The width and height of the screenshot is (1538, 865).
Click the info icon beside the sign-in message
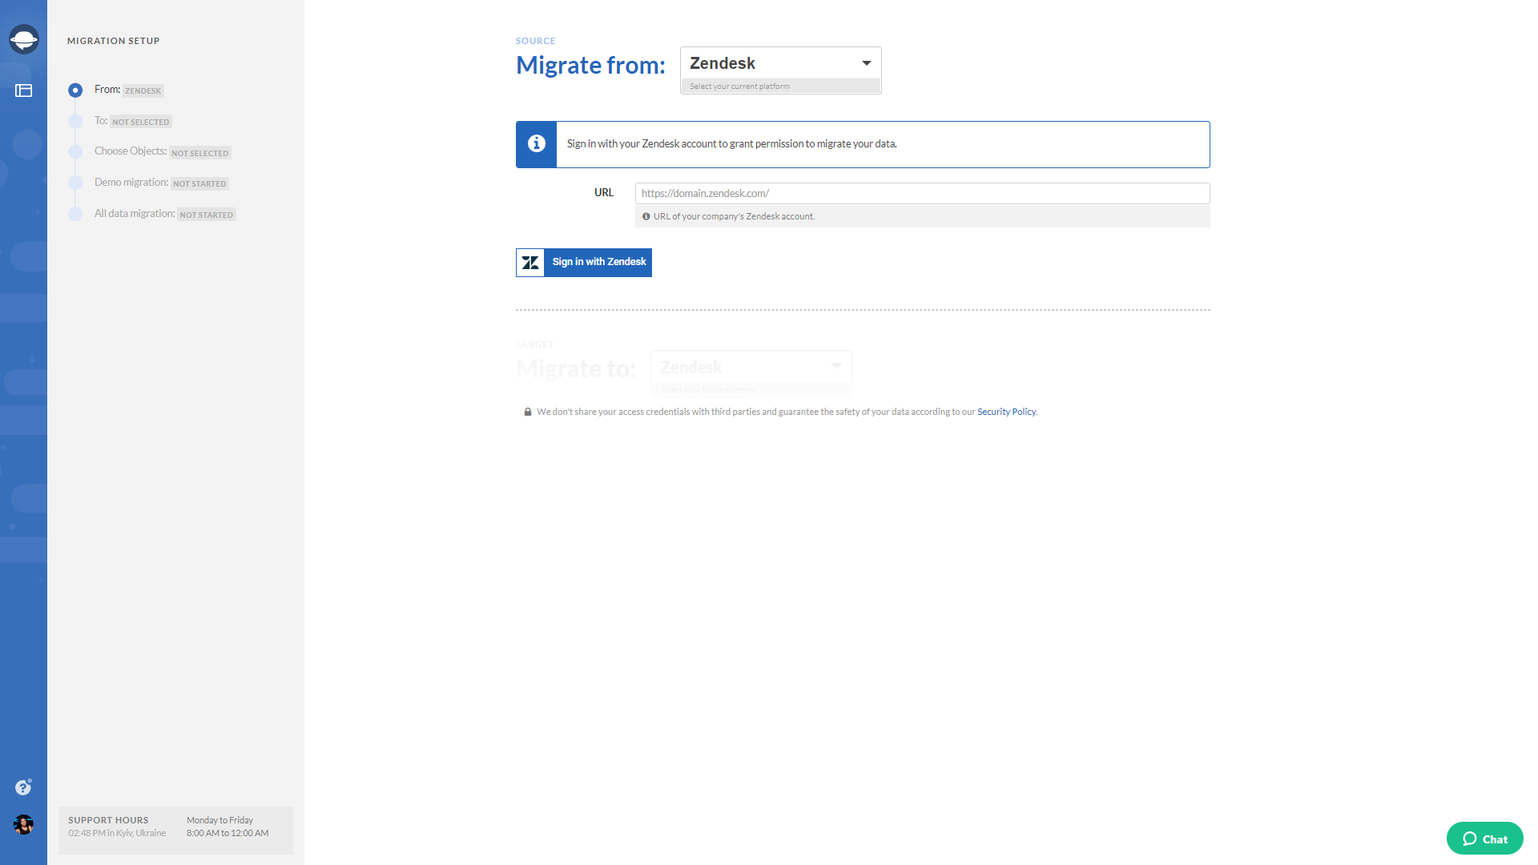click(x=536, y=144)
